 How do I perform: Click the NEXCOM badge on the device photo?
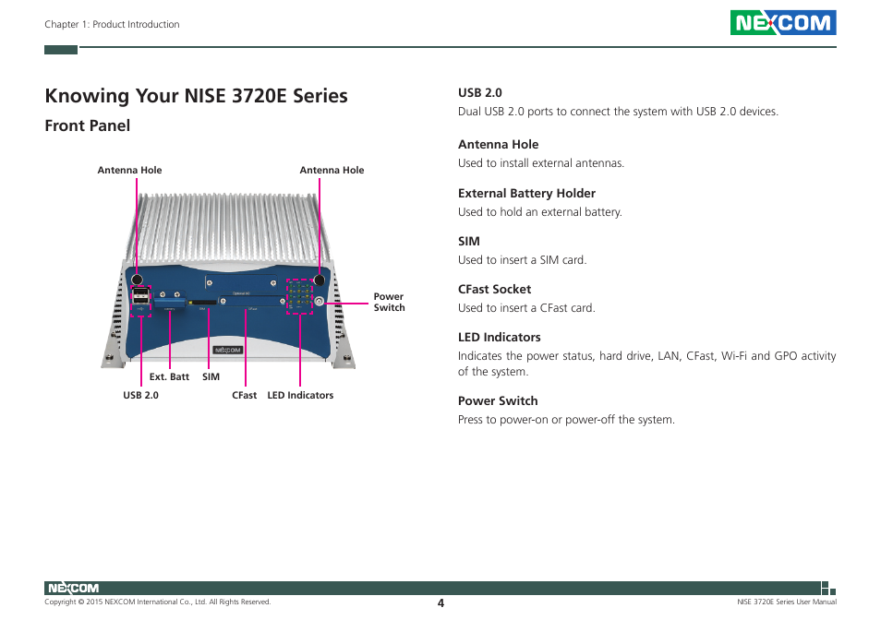pyautogui.click(x=227, y=350)
